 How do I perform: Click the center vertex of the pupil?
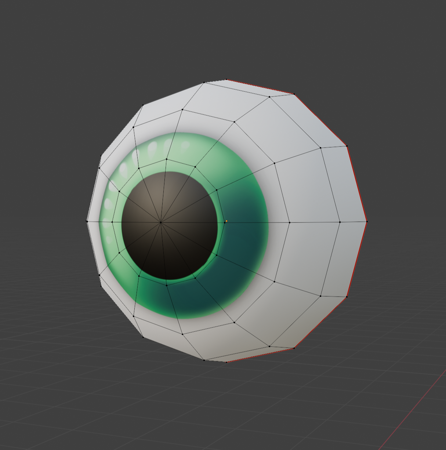pos(161,222)
